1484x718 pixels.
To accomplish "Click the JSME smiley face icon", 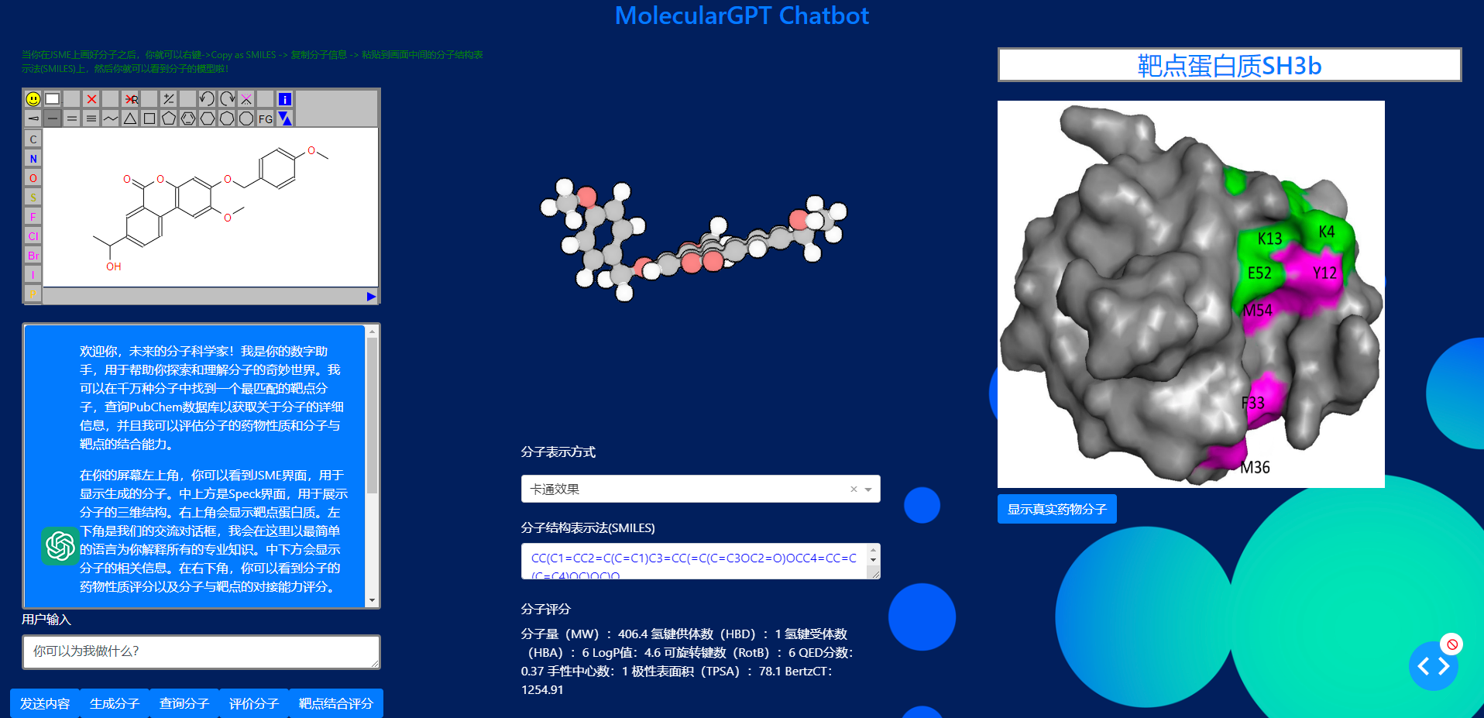I will 33,99.
